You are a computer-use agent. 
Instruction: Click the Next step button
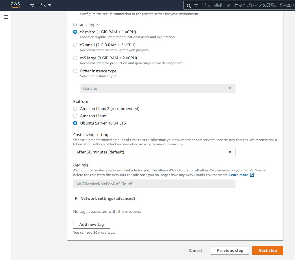point(268,250)
